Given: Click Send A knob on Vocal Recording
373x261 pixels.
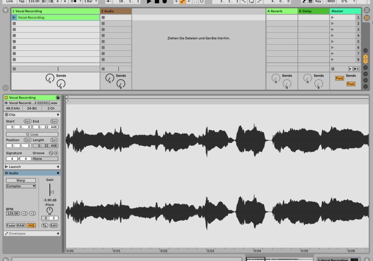Looking at the screenshot, I should pyautogui.click(x=50, y=78).
